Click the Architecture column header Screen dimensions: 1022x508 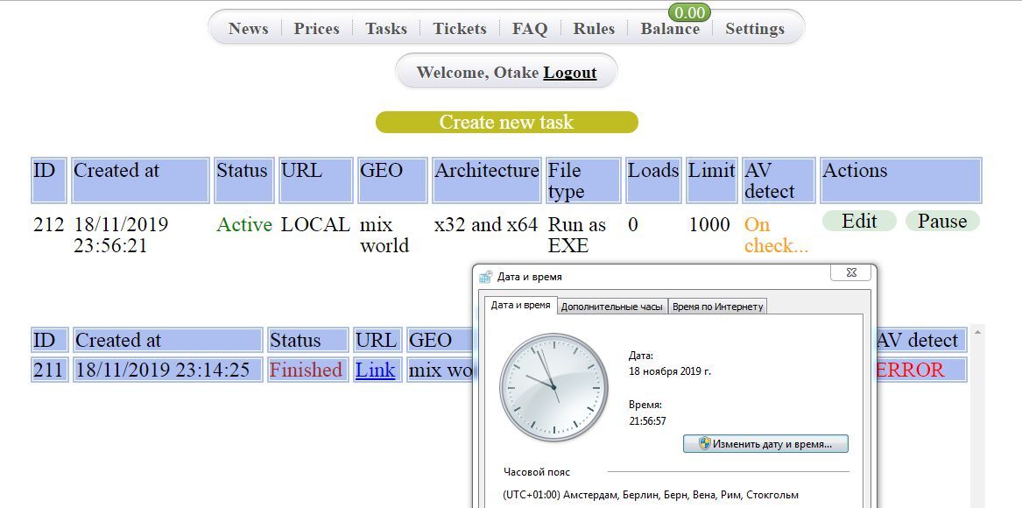point(487,180)
